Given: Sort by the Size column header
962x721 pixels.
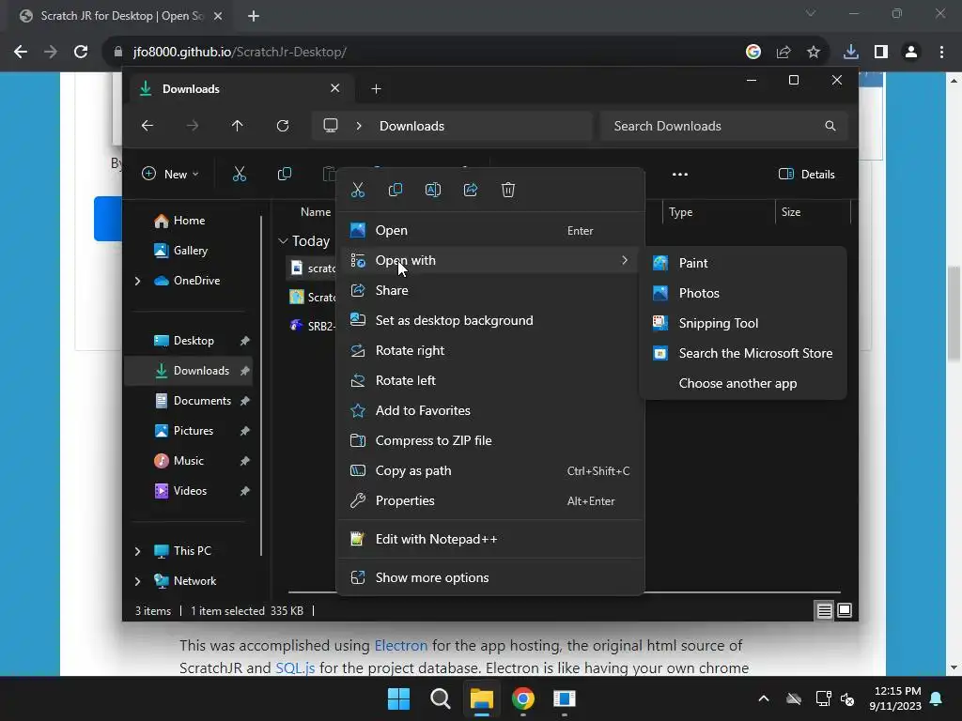Looking at the screenshot, I should coord(814,212).
